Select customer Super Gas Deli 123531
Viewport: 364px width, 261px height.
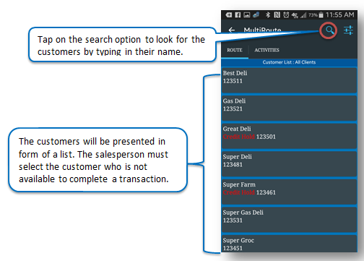point(289,220)
